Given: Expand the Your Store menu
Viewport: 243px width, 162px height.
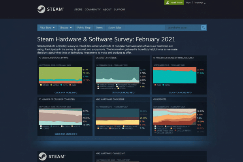Looking at the screenshot, I should (47, 28).
